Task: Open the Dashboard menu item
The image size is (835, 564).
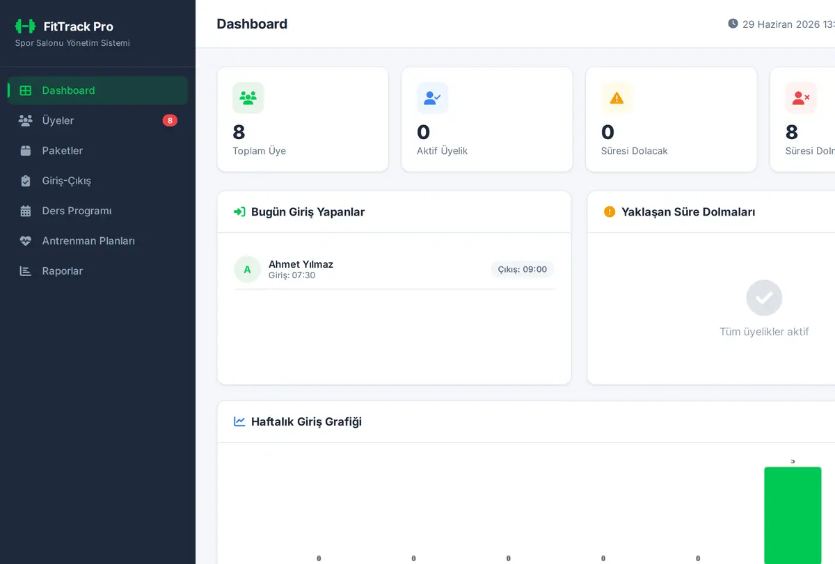Action: (x=97, y=90)
